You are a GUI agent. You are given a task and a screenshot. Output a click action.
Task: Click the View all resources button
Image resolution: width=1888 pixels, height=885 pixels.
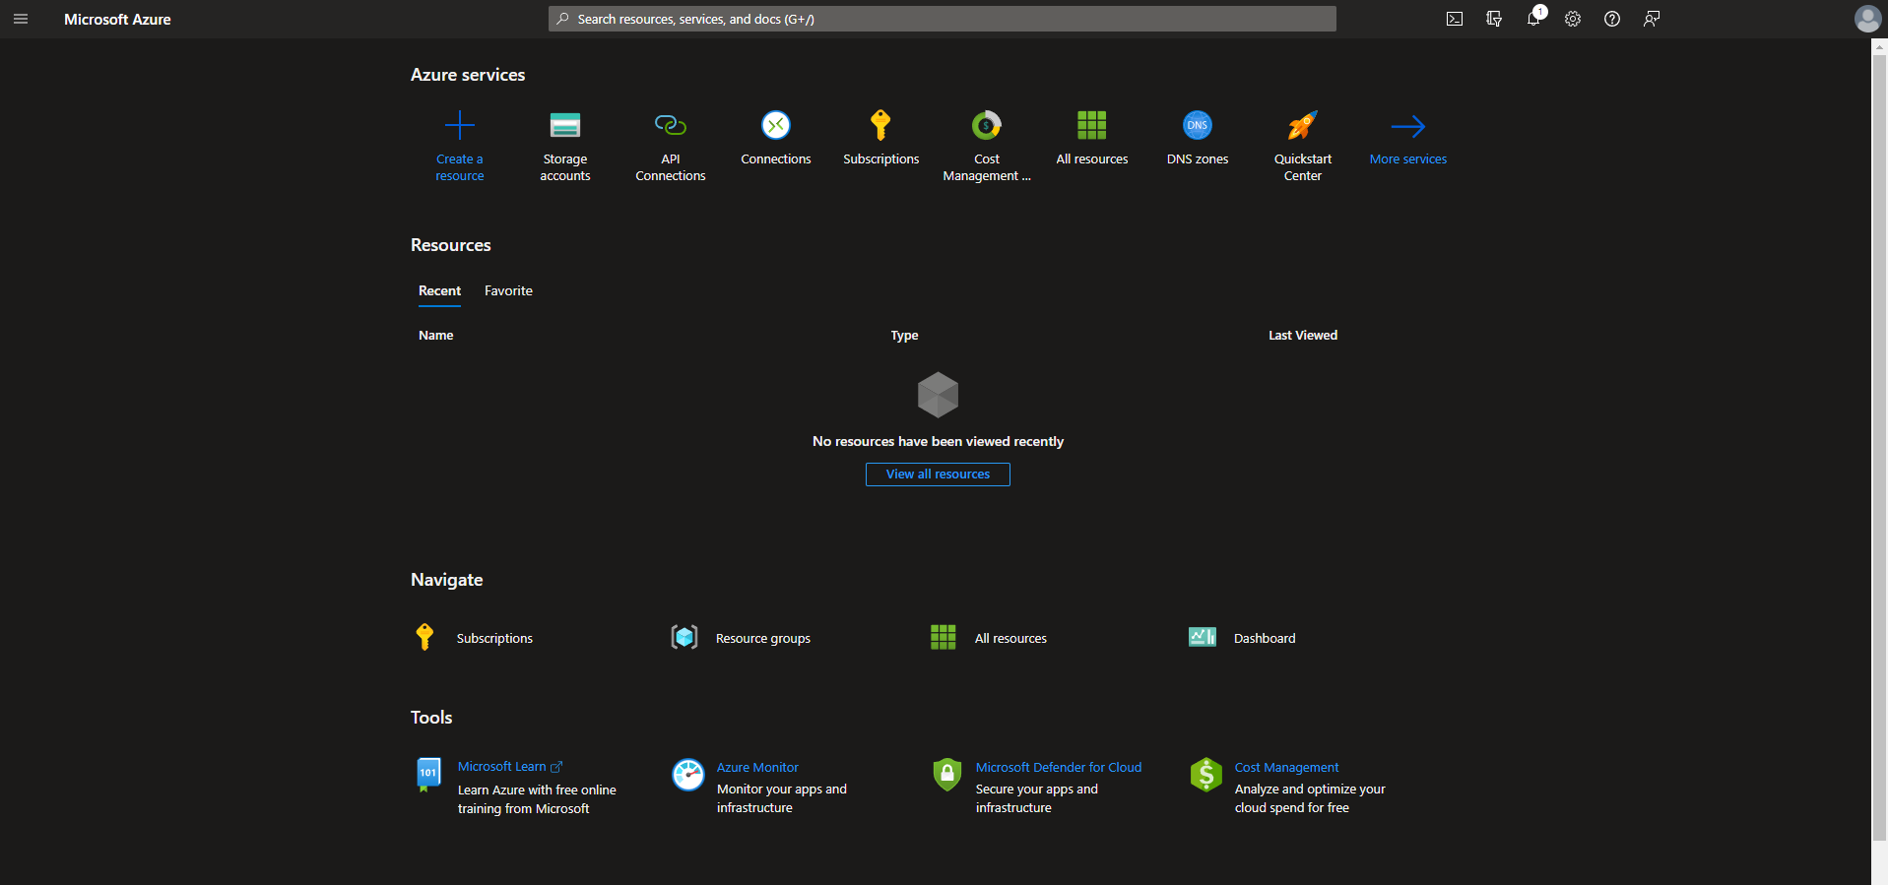click(x=938, y=474)
